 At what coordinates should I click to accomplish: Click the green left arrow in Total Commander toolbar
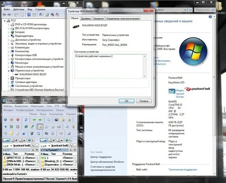tap(34, 120)
